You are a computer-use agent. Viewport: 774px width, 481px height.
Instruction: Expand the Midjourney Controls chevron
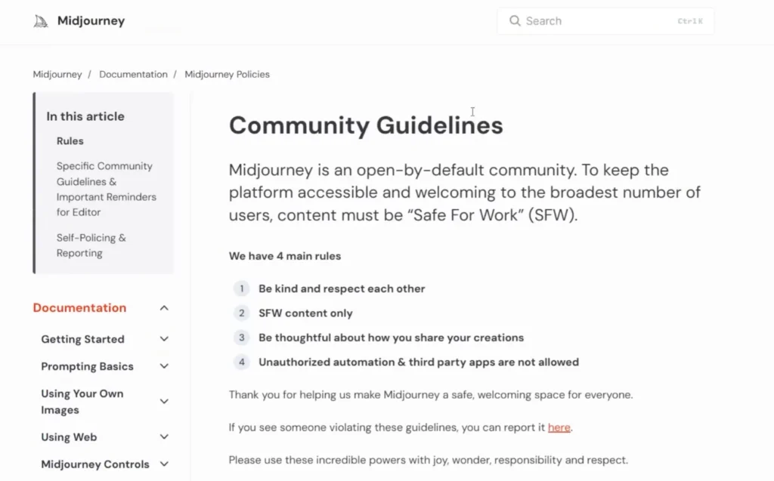[x=164, y=464]
